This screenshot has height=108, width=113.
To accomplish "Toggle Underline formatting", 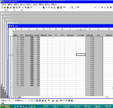I will click(x=108, y=7).
